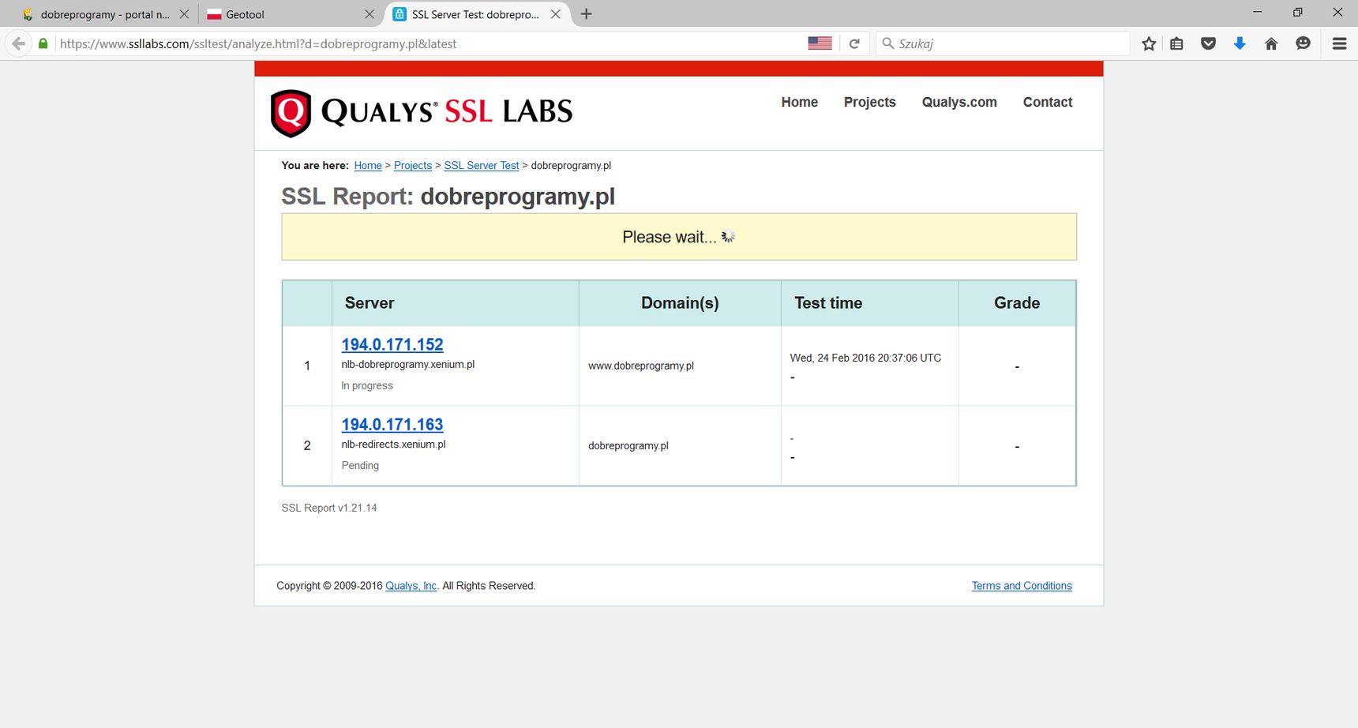Click the Projects breadcrumb link
Image resolution: width=1358 pixels, height=728 pixels.
[413, 165]
